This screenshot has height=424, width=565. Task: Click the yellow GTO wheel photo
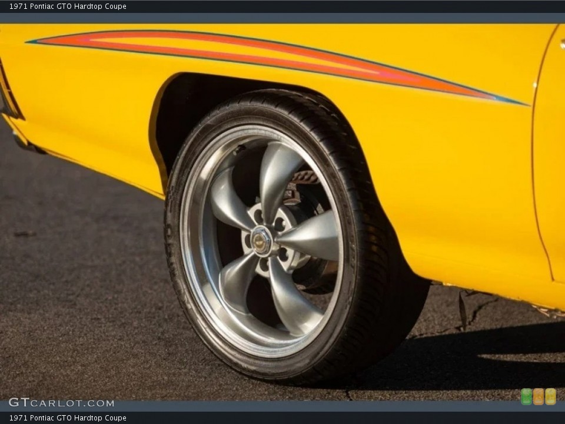[282, 213]
